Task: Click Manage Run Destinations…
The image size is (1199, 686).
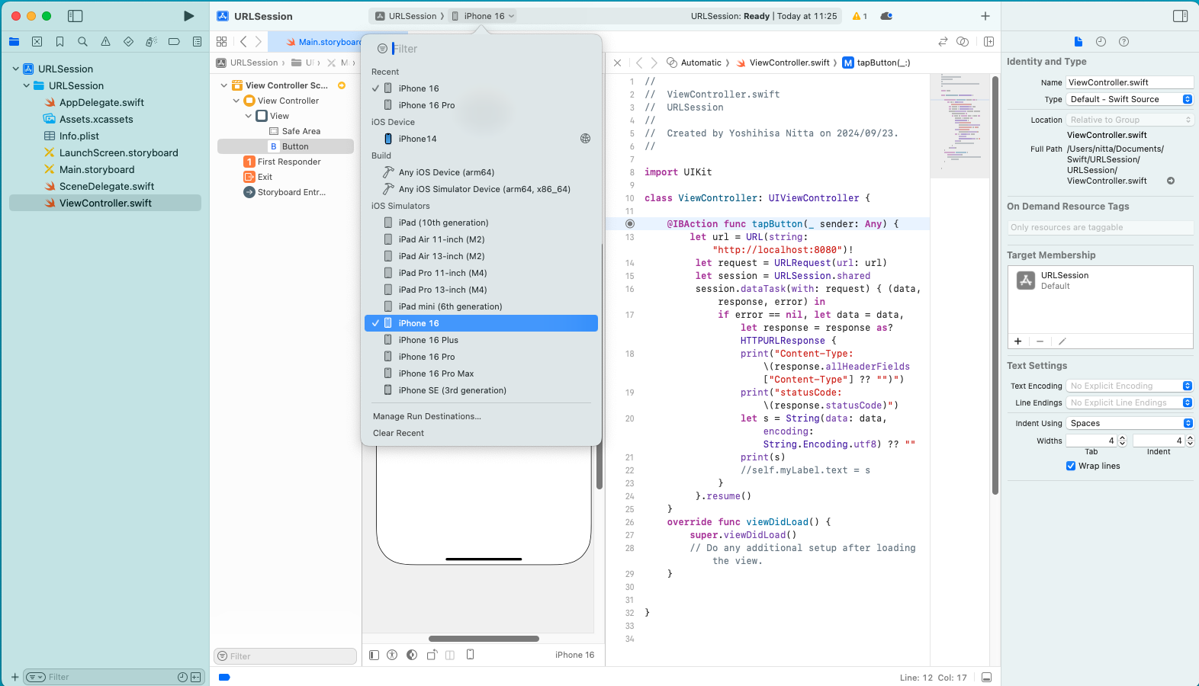Action: (x=426, y=416)
